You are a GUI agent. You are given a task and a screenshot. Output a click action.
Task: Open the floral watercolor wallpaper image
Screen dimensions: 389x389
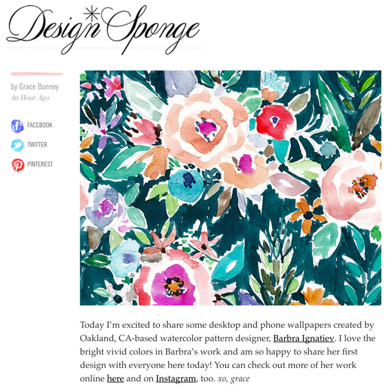tap(231, 188)
